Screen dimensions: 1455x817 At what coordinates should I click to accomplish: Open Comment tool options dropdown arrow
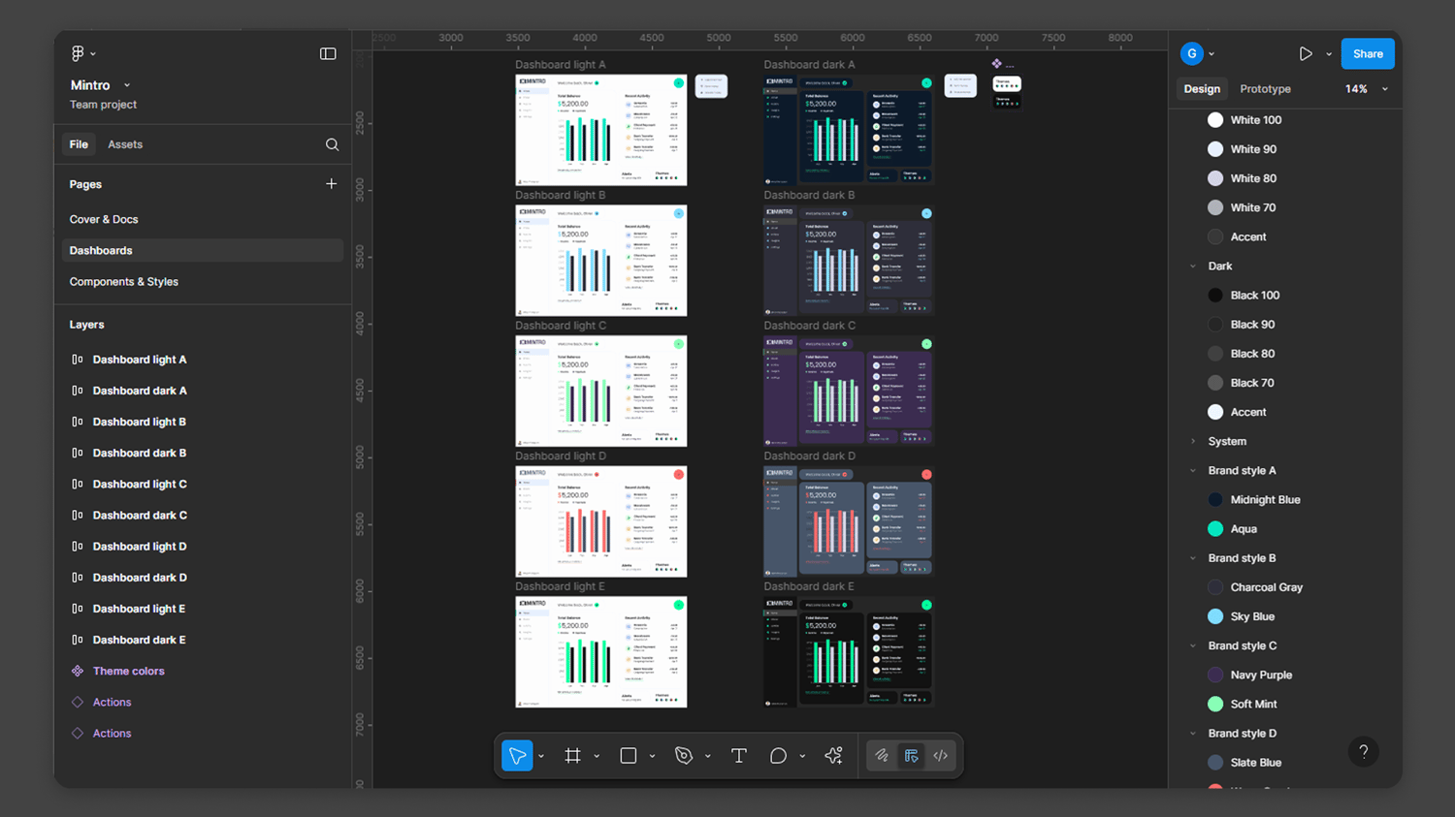point(802,756)
